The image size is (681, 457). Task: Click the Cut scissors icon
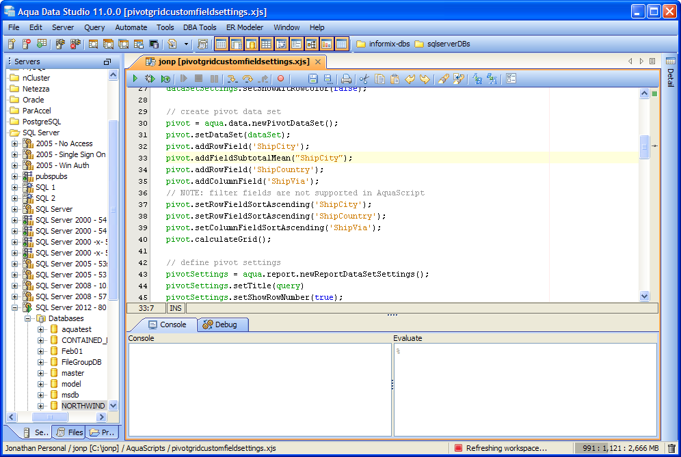pyautogui.click(x=364, y=79)
